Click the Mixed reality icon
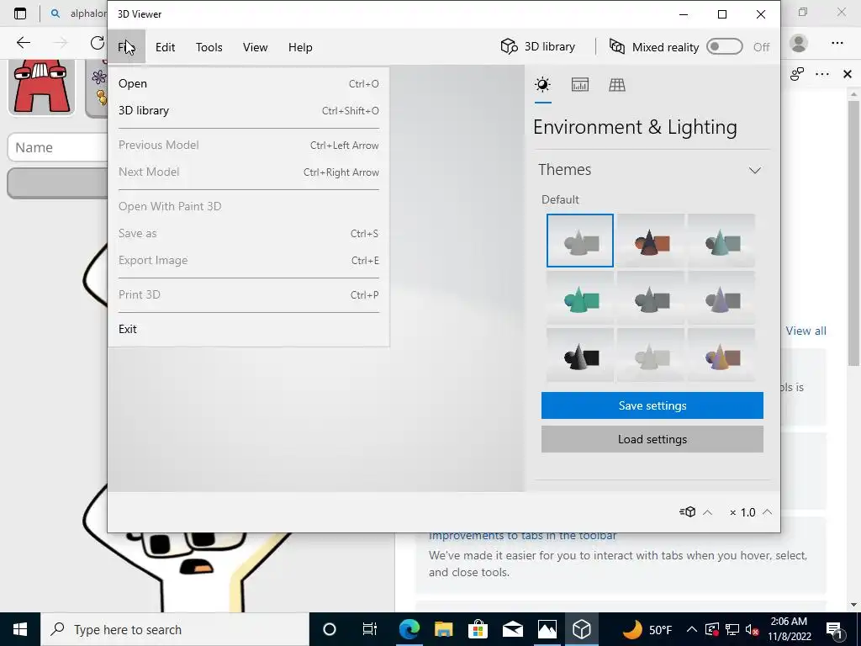This screenshot has width=861, height=646. [x=617, y=47]
